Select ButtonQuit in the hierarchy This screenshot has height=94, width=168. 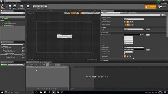click(x=9, y=56)
